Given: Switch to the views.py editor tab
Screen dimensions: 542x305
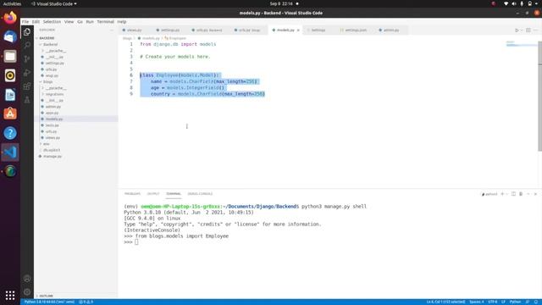Looking at the screenshot, I should point(134,30).
